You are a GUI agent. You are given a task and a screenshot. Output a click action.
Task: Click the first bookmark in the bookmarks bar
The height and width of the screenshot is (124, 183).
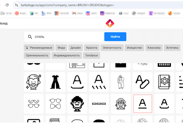(x=6, y=13)
